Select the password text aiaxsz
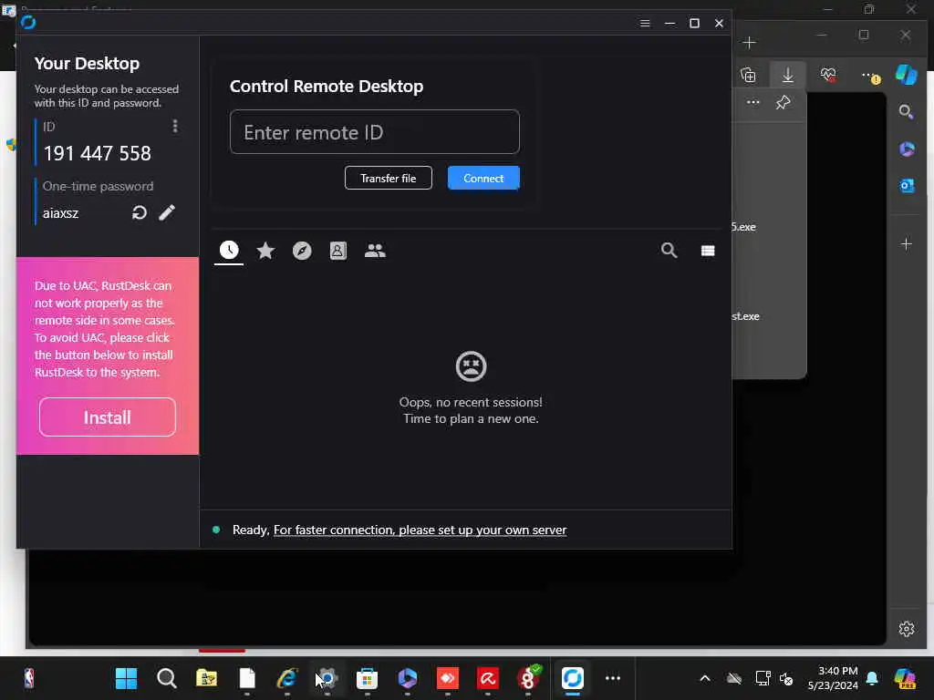This screenshot has height=700, width=934. coord(61,213)
